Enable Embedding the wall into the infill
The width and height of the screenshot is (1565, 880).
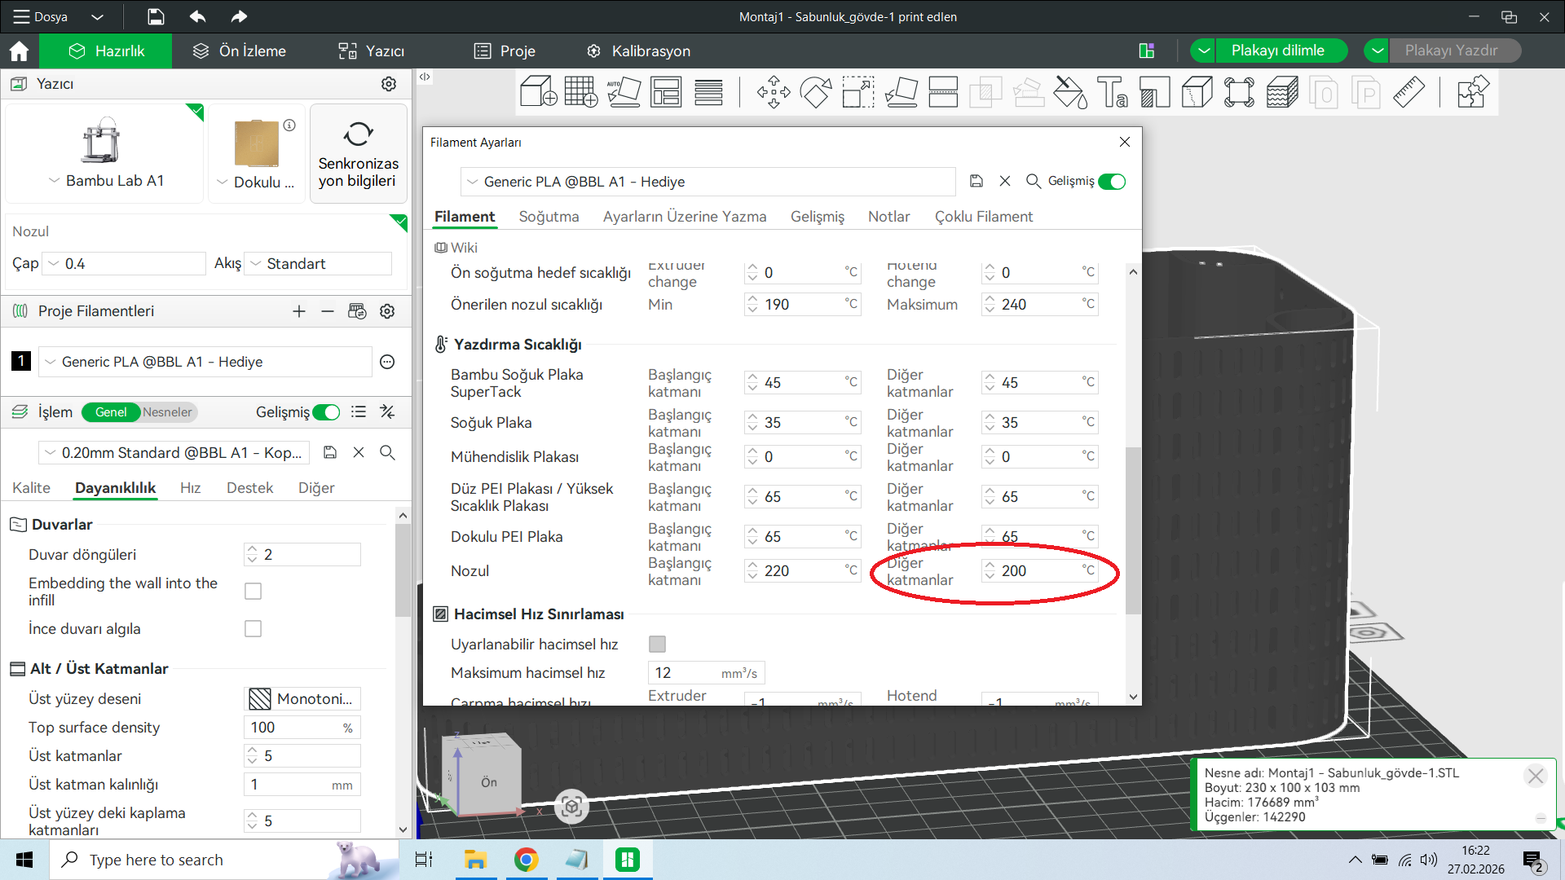pos(253,592)
